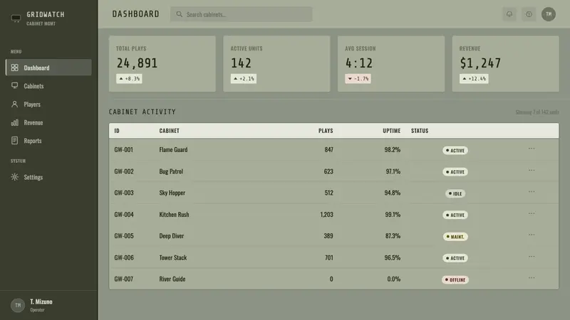Click the Bug Patrol cabinet name
The image size is (570, 320).
pyautogui.click(x=171, y=171)
